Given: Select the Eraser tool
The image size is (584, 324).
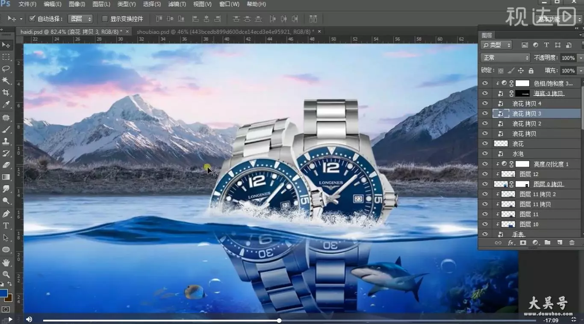Looking at the screenshot, I should [x=6, y=165].
